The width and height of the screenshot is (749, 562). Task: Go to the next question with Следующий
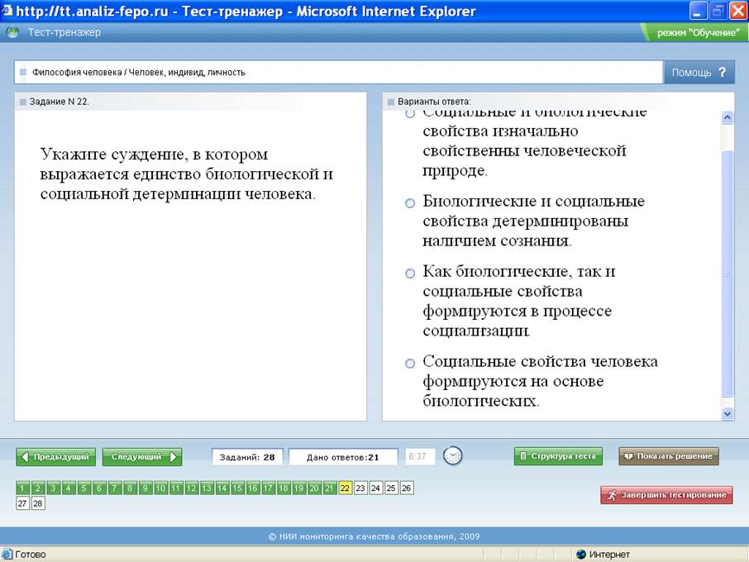142,457
